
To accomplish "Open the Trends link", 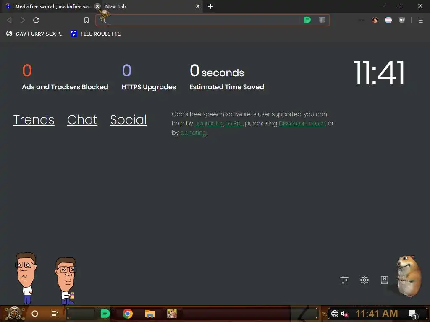I will pos(34,120).
